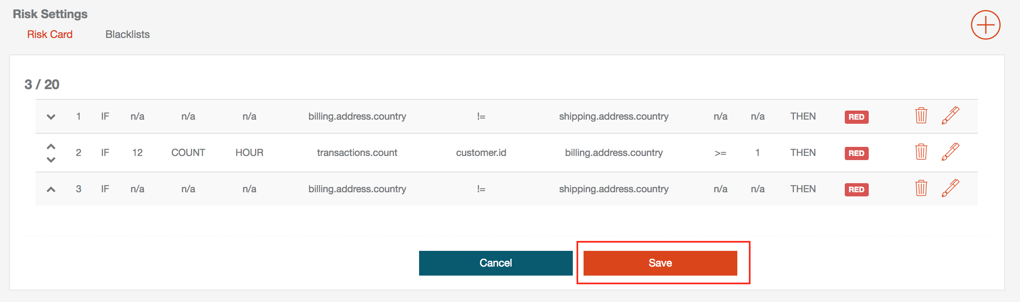
Task: Click the RED badge on rule 2
Action: (x=856, y=153)
